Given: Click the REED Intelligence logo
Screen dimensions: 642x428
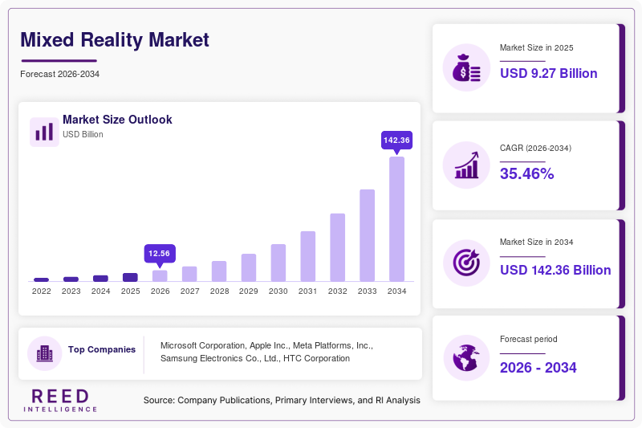Looking at the screenshot, I should [x=60, y=400].
